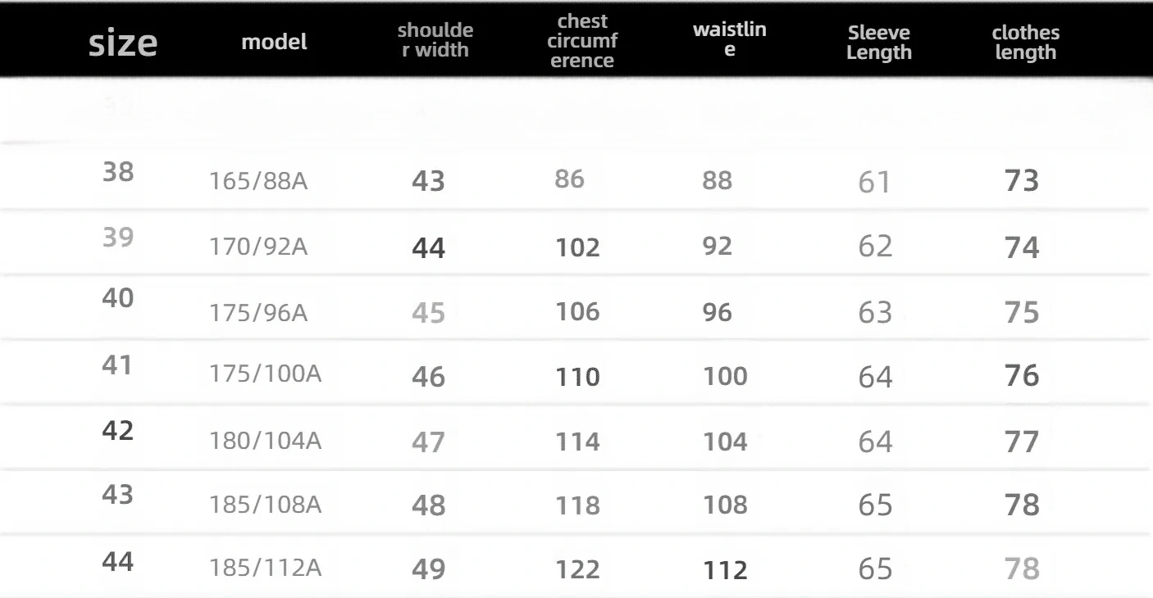The width and height of the screenshot is (1153, 598).
Task: Click size 44 row label
Action: 118,561
